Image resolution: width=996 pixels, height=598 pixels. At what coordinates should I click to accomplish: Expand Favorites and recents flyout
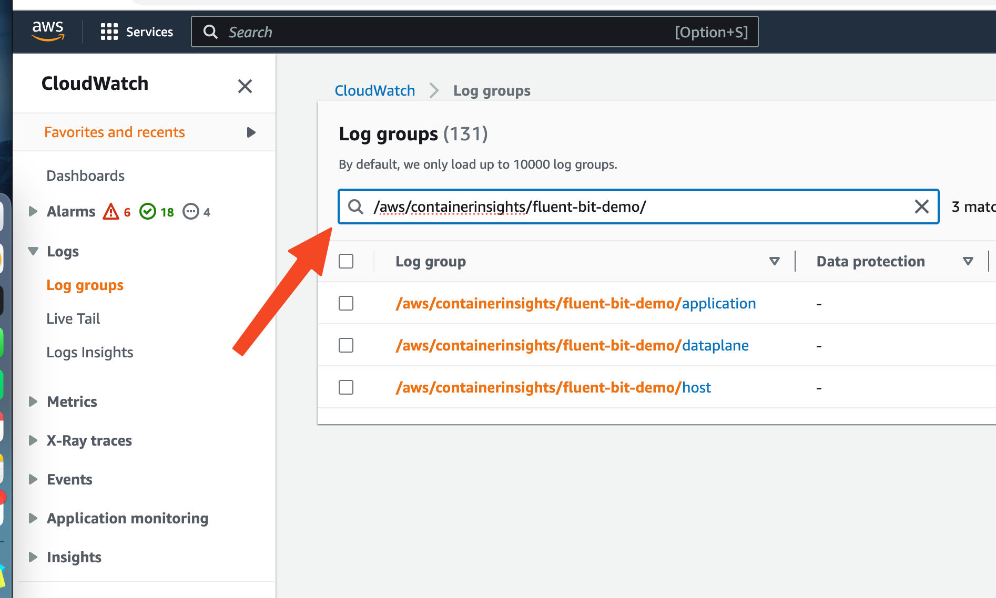[251, 132]
